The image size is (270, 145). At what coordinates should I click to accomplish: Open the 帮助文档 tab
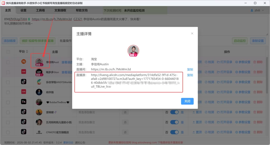(82, 10)
